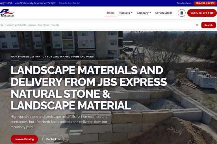Screen dimensions: 217x144
Task: Expand the Products dropdown menu
Action: click(125, 13)
